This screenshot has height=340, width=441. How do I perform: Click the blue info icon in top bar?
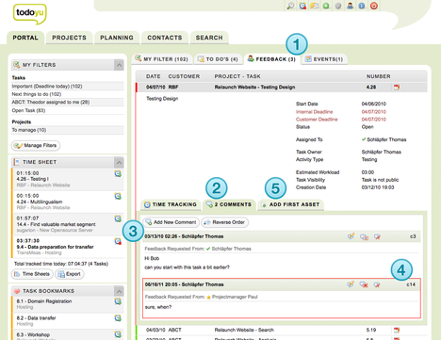(x=362, y=6)
